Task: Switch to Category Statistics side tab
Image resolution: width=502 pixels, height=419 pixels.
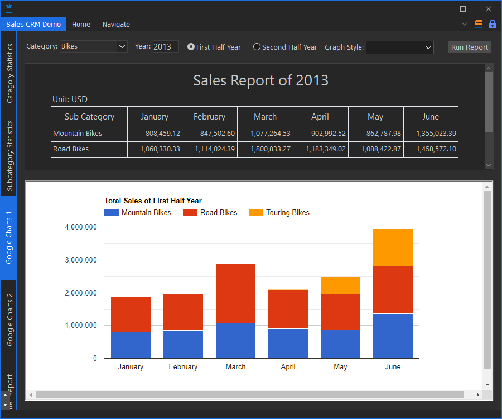Action: click(9, 73)
